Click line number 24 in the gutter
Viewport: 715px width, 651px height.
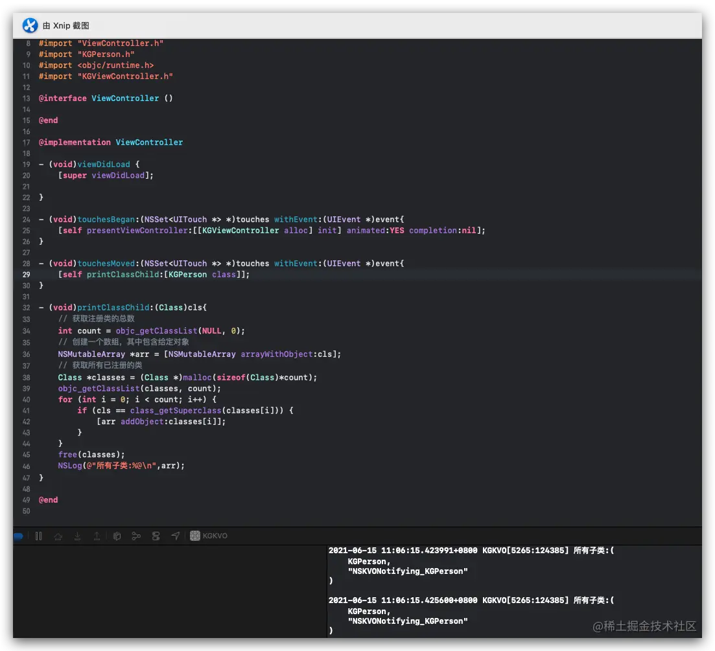27,220
